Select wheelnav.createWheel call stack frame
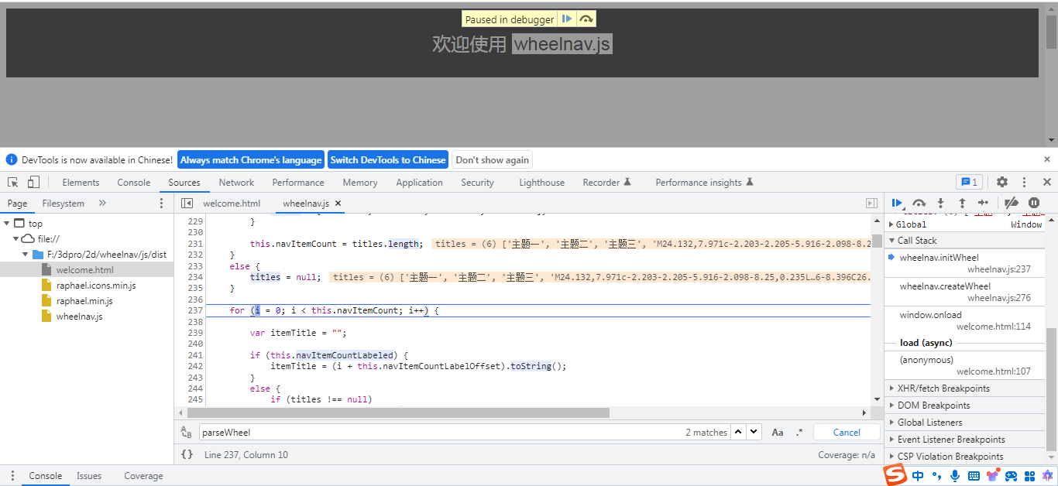 (964, 292)
